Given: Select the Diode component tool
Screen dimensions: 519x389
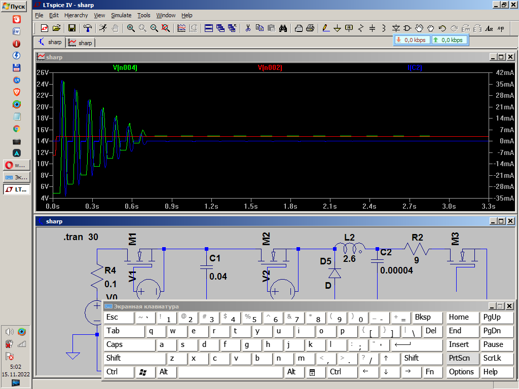Looking at the screenshot, I should (x=396, y=28).
